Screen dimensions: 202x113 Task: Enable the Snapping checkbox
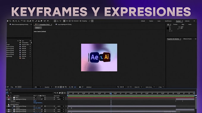[81, 21]
